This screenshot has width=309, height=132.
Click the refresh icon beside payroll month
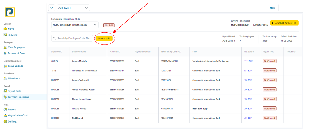pyautogui.click(x=52, y=8)
